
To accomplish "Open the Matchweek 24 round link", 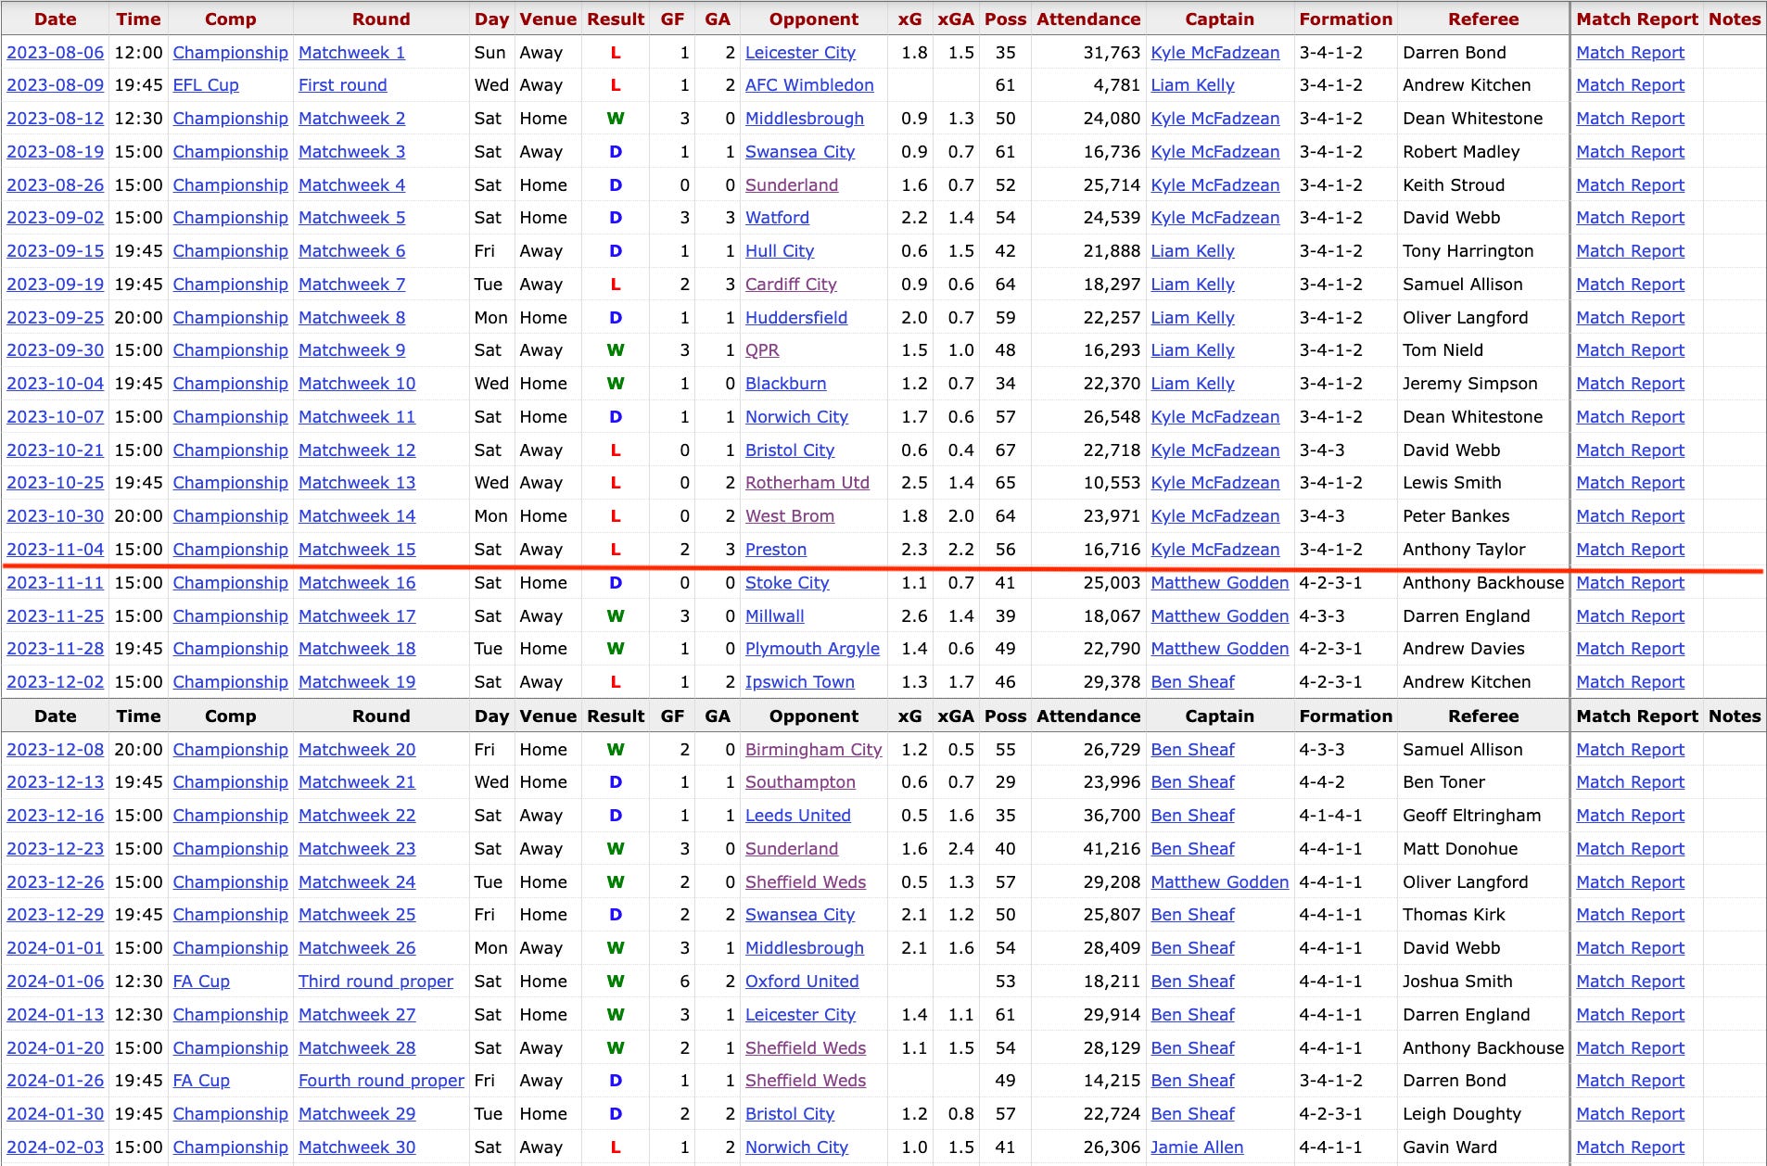I will [x=357, y=882].
